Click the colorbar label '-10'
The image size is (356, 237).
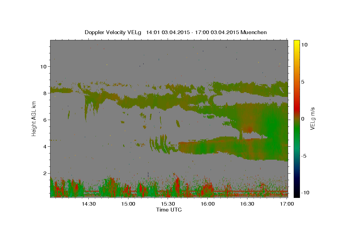point(305,193)
